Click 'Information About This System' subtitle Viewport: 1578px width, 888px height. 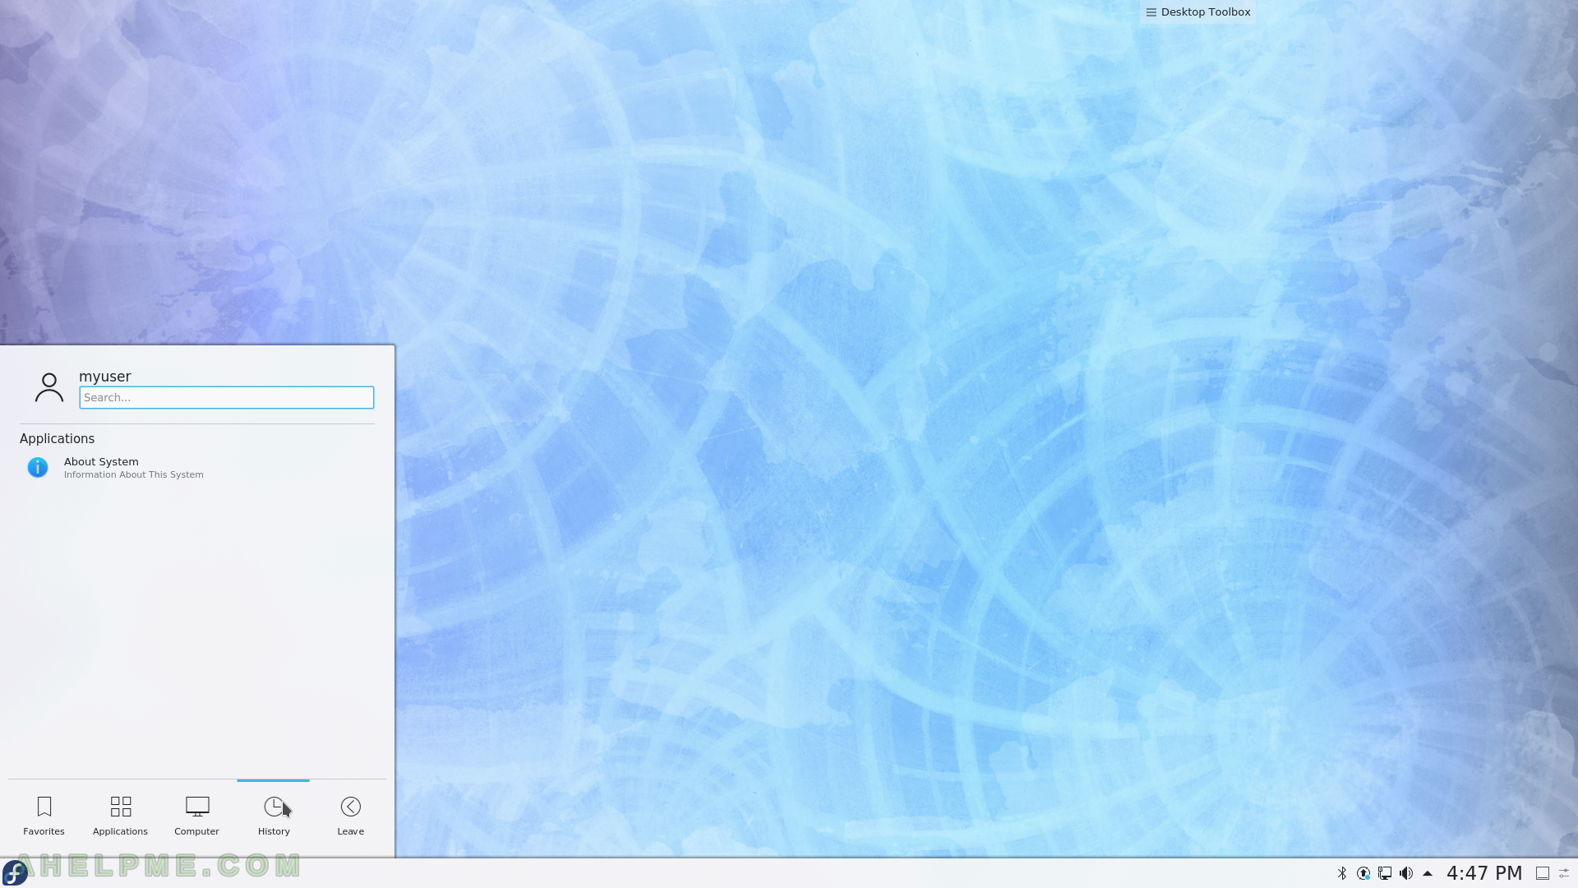(134, 474)
